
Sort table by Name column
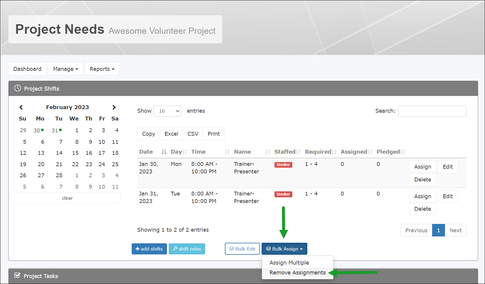(252, 152)
